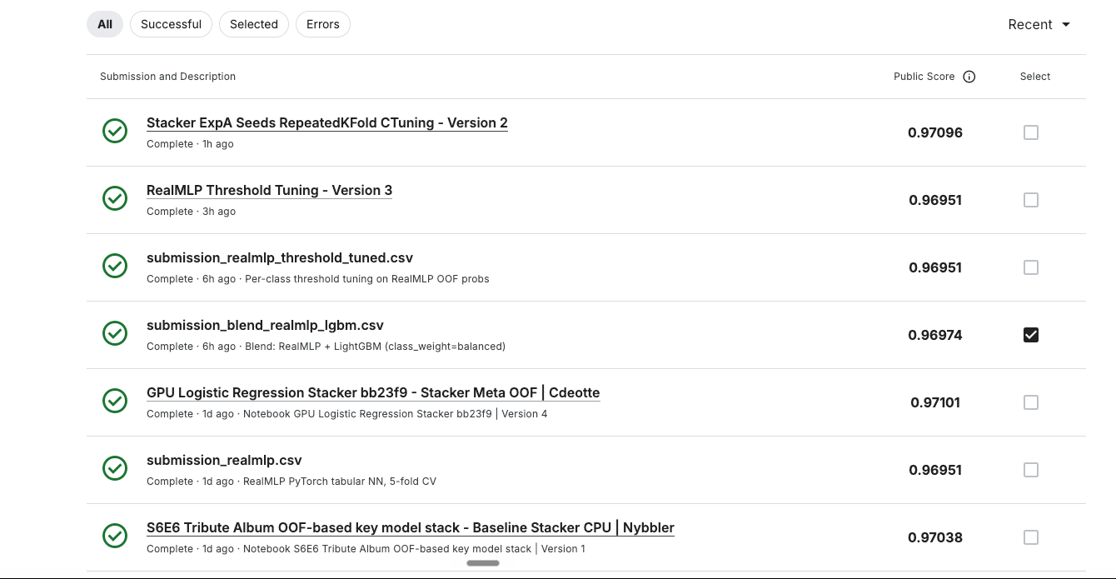The width and height of the screenshot is (1116, 579).
Task: Click the score 0.96974
Action: pyautogui.click(x=935, y=335)
